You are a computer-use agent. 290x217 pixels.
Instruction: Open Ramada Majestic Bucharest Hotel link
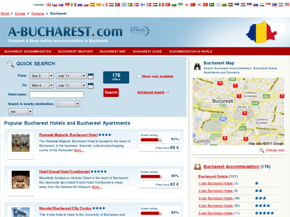point(68,135)
